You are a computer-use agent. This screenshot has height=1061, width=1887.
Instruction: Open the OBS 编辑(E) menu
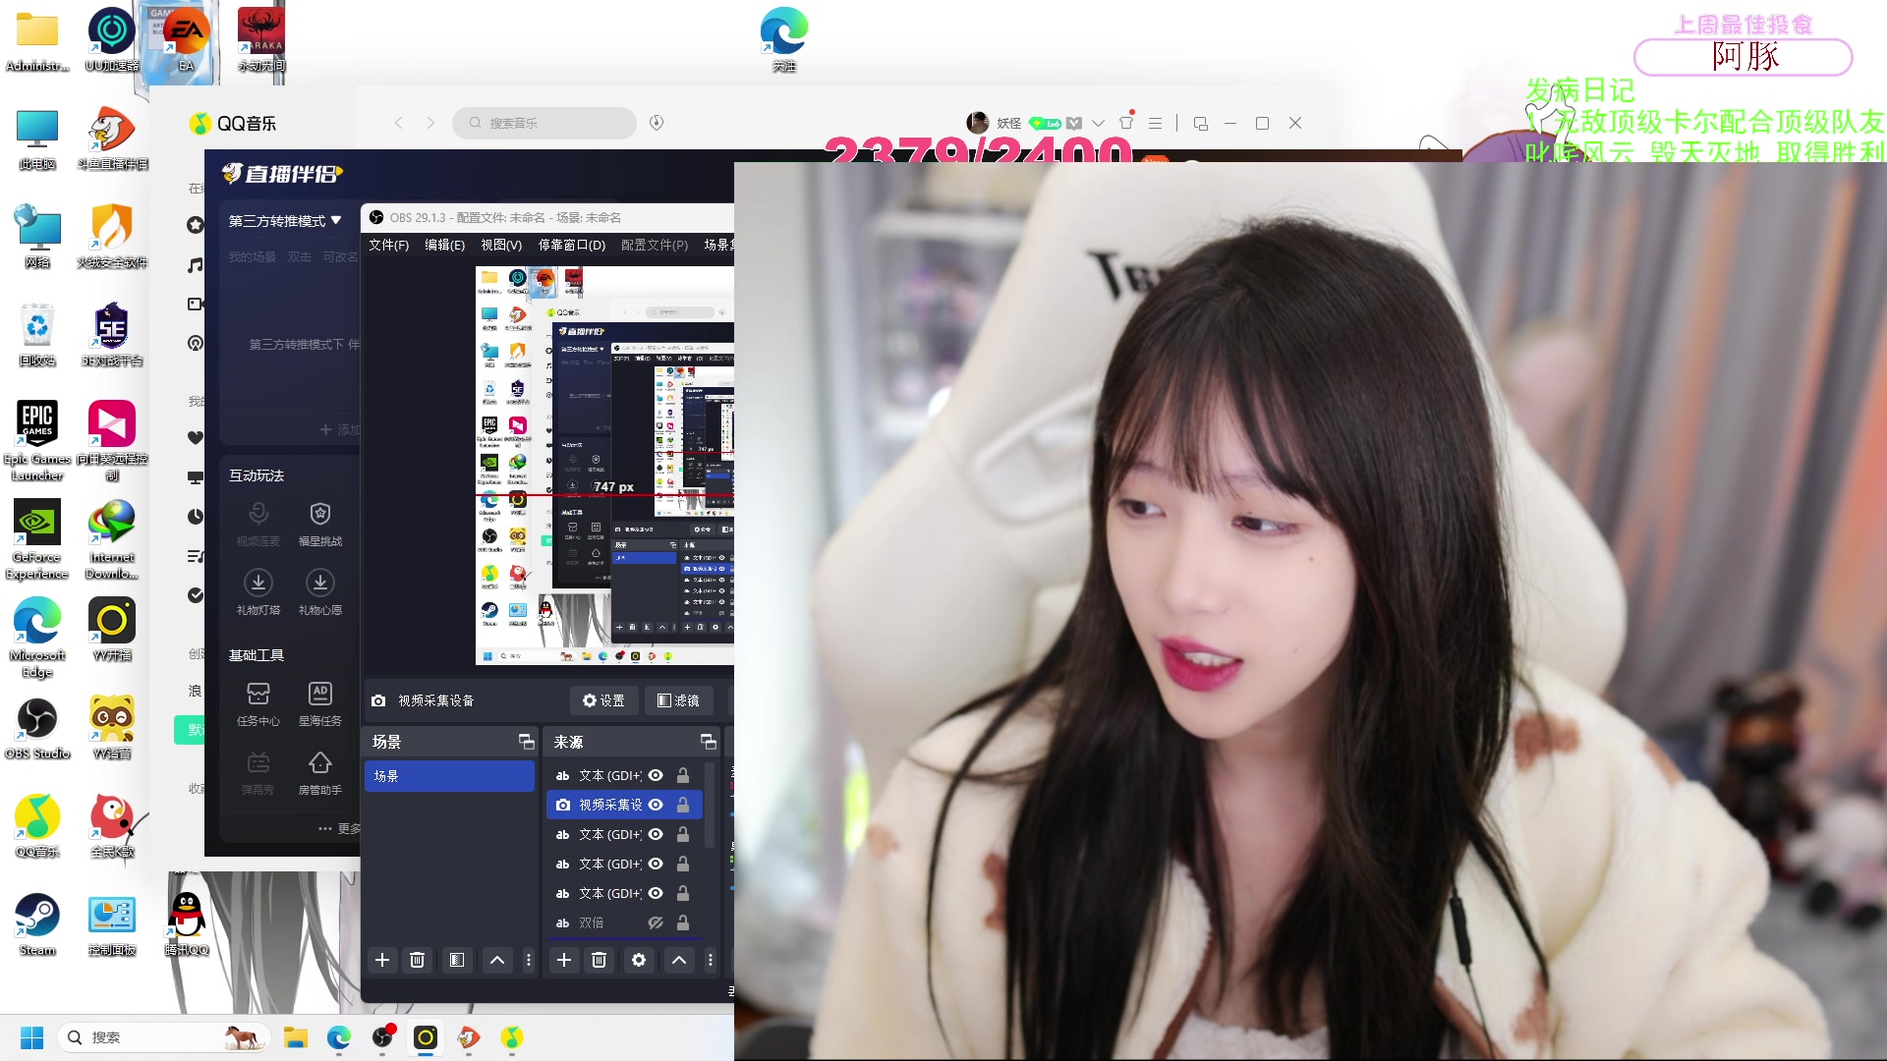pos(444,245)
